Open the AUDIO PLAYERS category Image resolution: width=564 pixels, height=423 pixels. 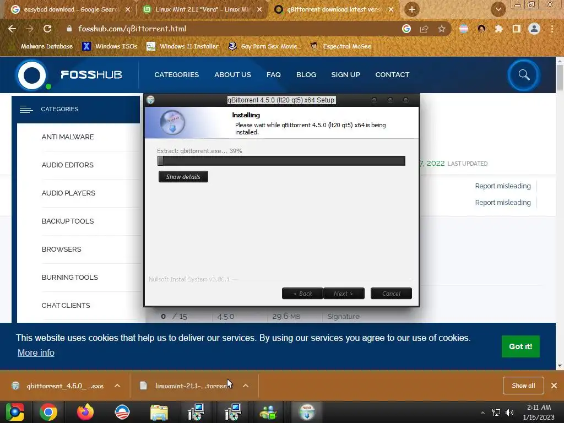point(68,193)
